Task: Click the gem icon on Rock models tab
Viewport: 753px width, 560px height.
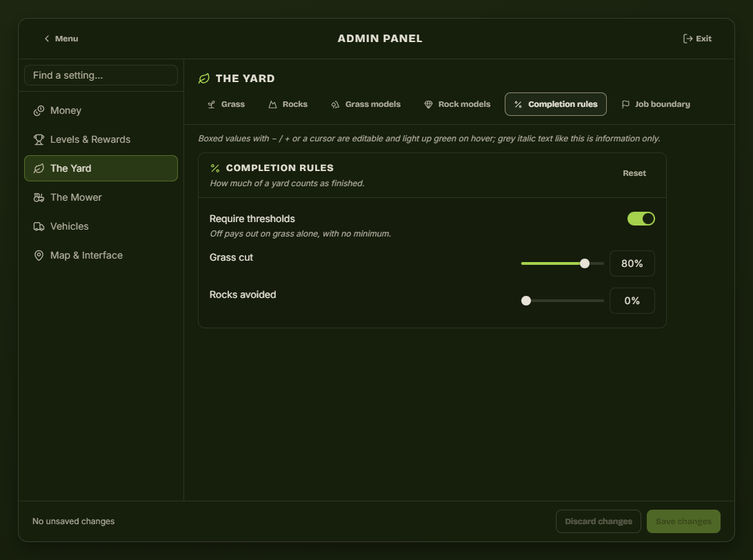Action: tap(428, 104)
